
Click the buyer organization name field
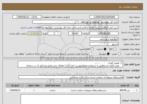pos(75,22)
